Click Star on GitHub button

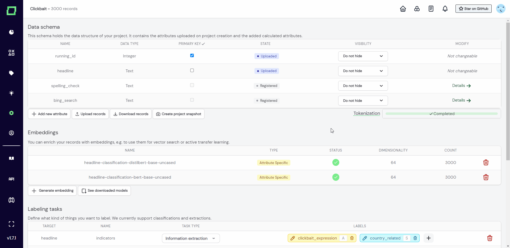coord(473,9)
